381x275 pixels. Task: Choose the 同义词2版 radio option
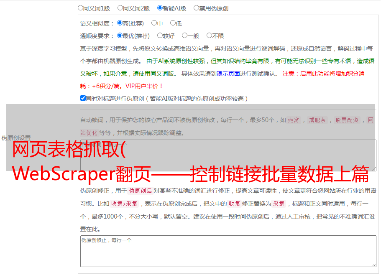(x=120, y=8)
